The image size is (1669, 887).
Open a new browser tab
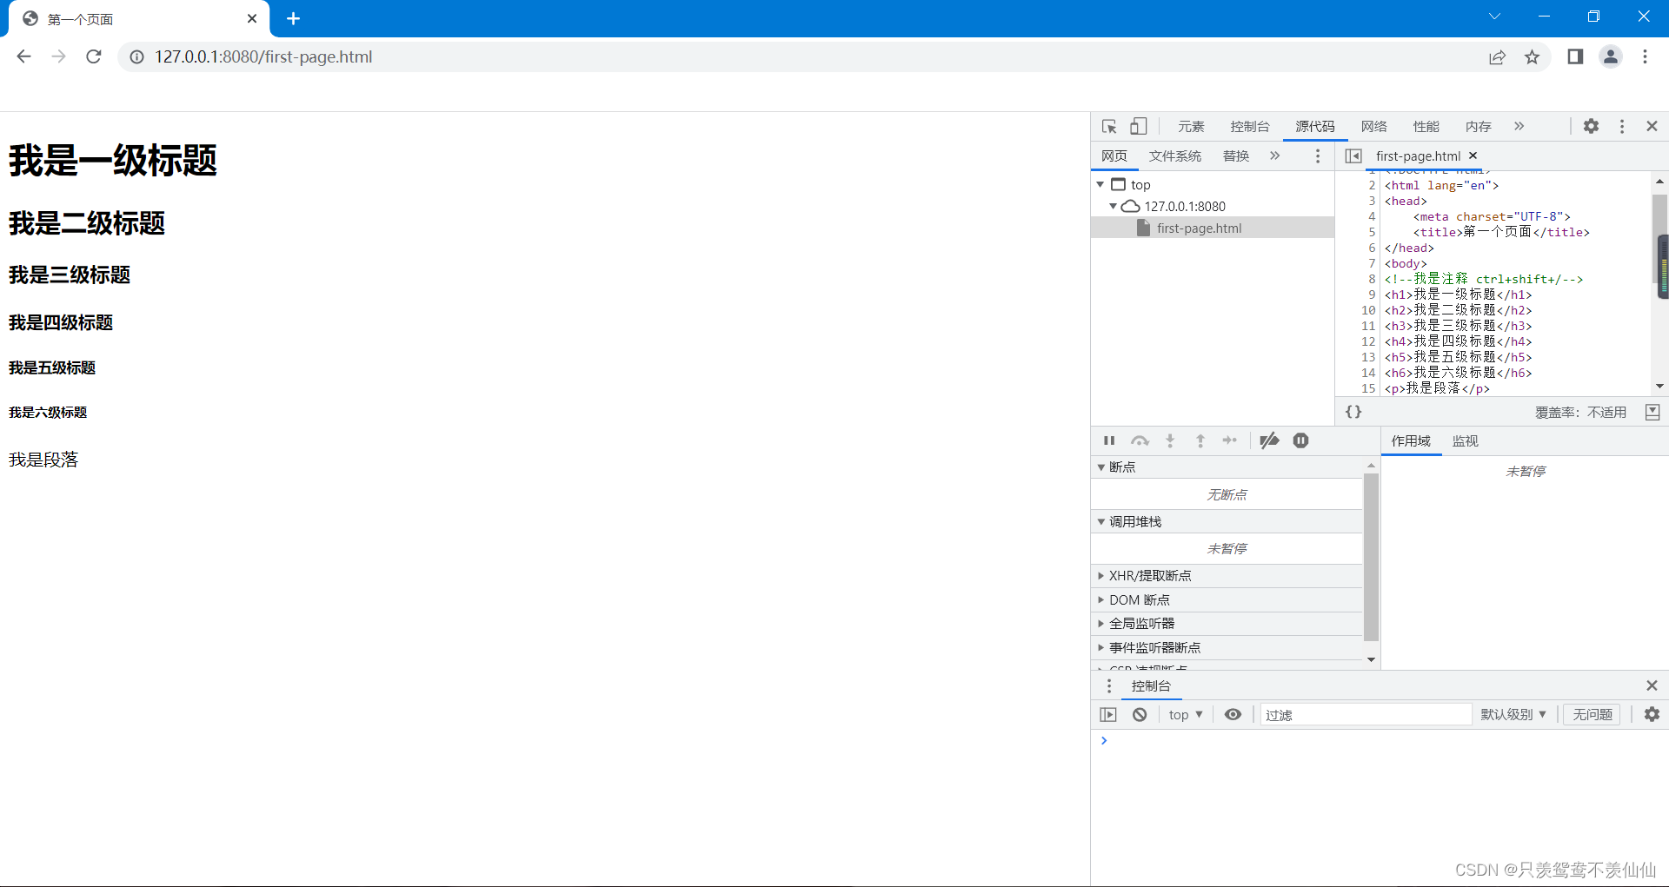[x=293, y=18]
